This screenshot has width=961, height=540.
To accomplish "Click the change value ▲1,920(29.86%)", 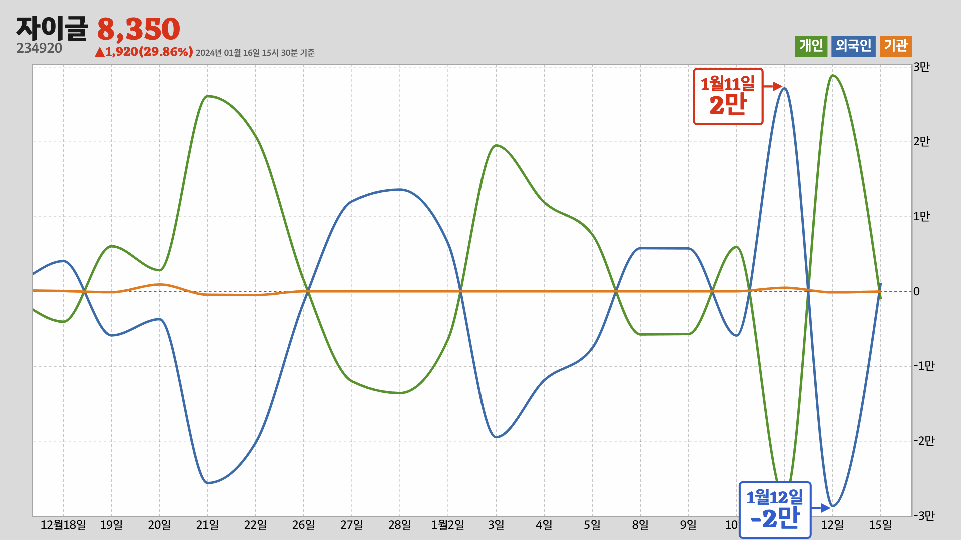I will click(144, 52).
